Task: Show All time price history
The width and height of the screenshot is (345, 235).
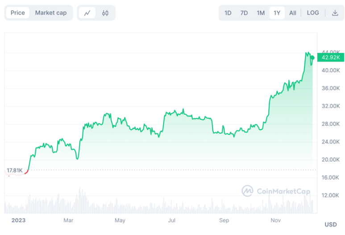Action: coord(292,13)
